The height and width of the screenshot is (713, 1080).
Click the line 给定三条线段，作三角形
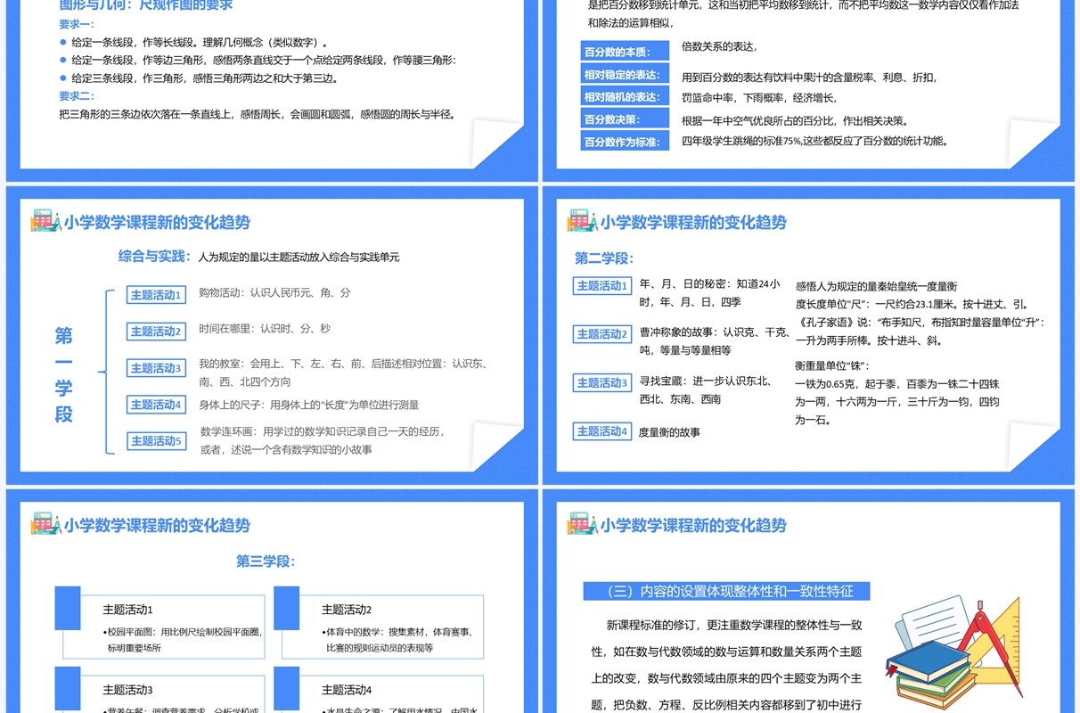(205, 78)
